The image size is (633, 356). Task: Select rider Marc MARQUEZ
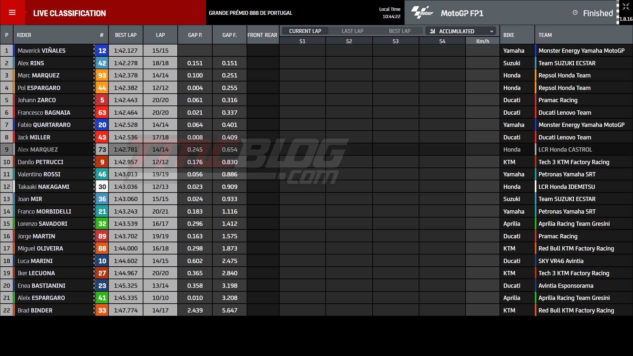(39, 75)
